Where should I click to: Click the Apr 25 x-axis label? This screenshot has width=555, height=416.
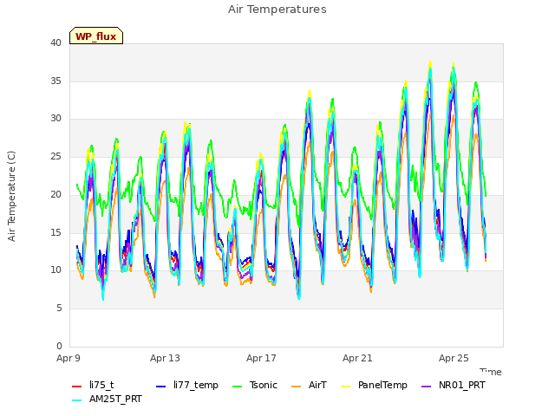click(454, 358)
